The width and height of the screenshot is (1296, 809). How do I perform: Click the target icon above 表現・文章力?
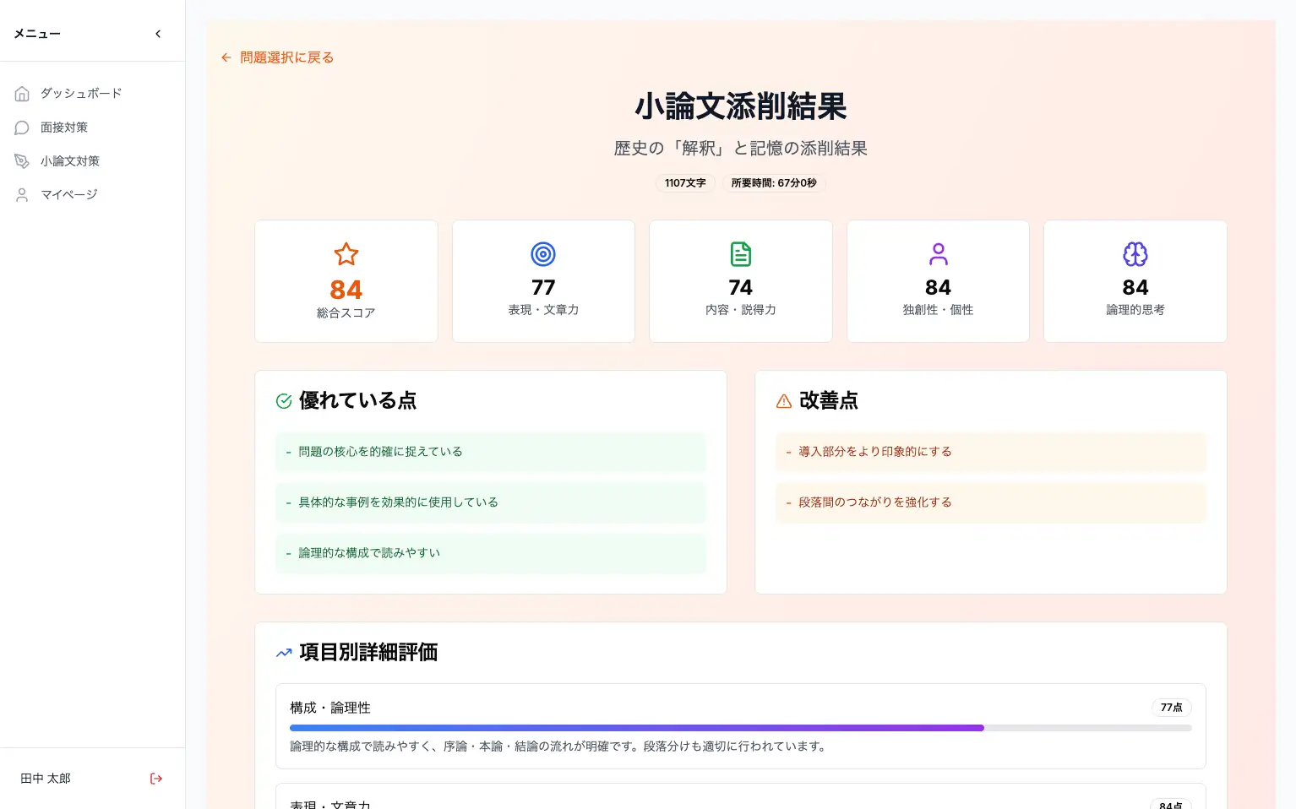(543, 254)
